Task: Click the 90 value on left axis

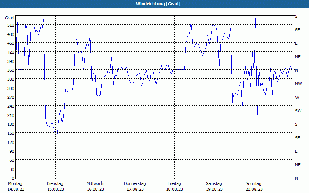Action: [12, 151]
